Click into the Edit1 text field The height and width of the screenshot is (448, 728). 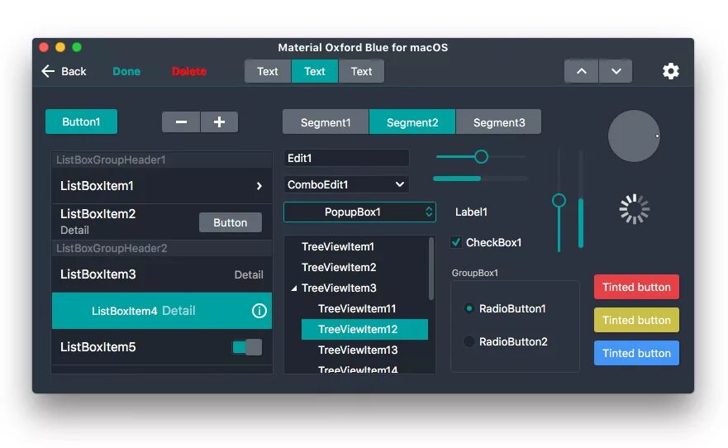tap(346, 159)
